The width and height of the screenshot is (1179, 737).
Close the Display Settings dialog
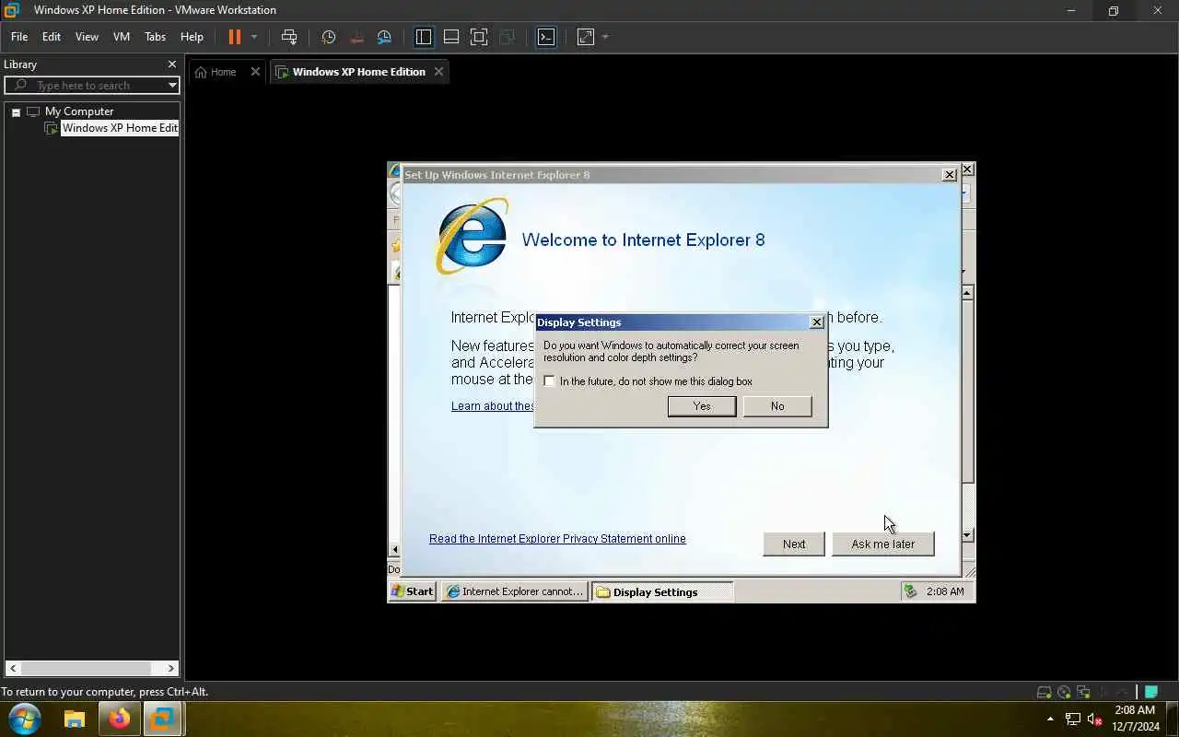point(816,322)
